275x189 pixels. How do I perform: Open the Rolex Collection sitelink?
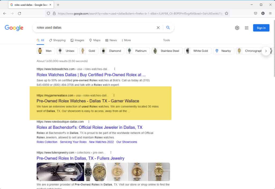click(x=47, y=142)
